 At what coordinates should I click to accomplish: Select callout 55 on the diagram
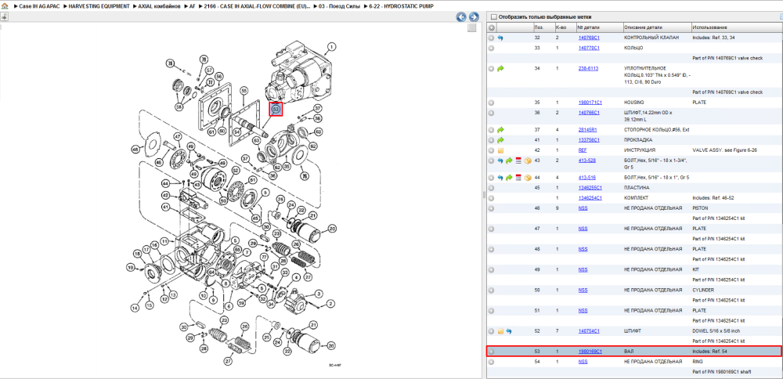pos(244,91)
